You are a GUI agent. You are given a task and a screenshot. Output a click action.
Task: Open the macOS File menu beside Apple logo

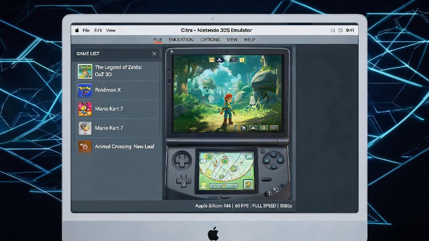click(x=86, y=30)
